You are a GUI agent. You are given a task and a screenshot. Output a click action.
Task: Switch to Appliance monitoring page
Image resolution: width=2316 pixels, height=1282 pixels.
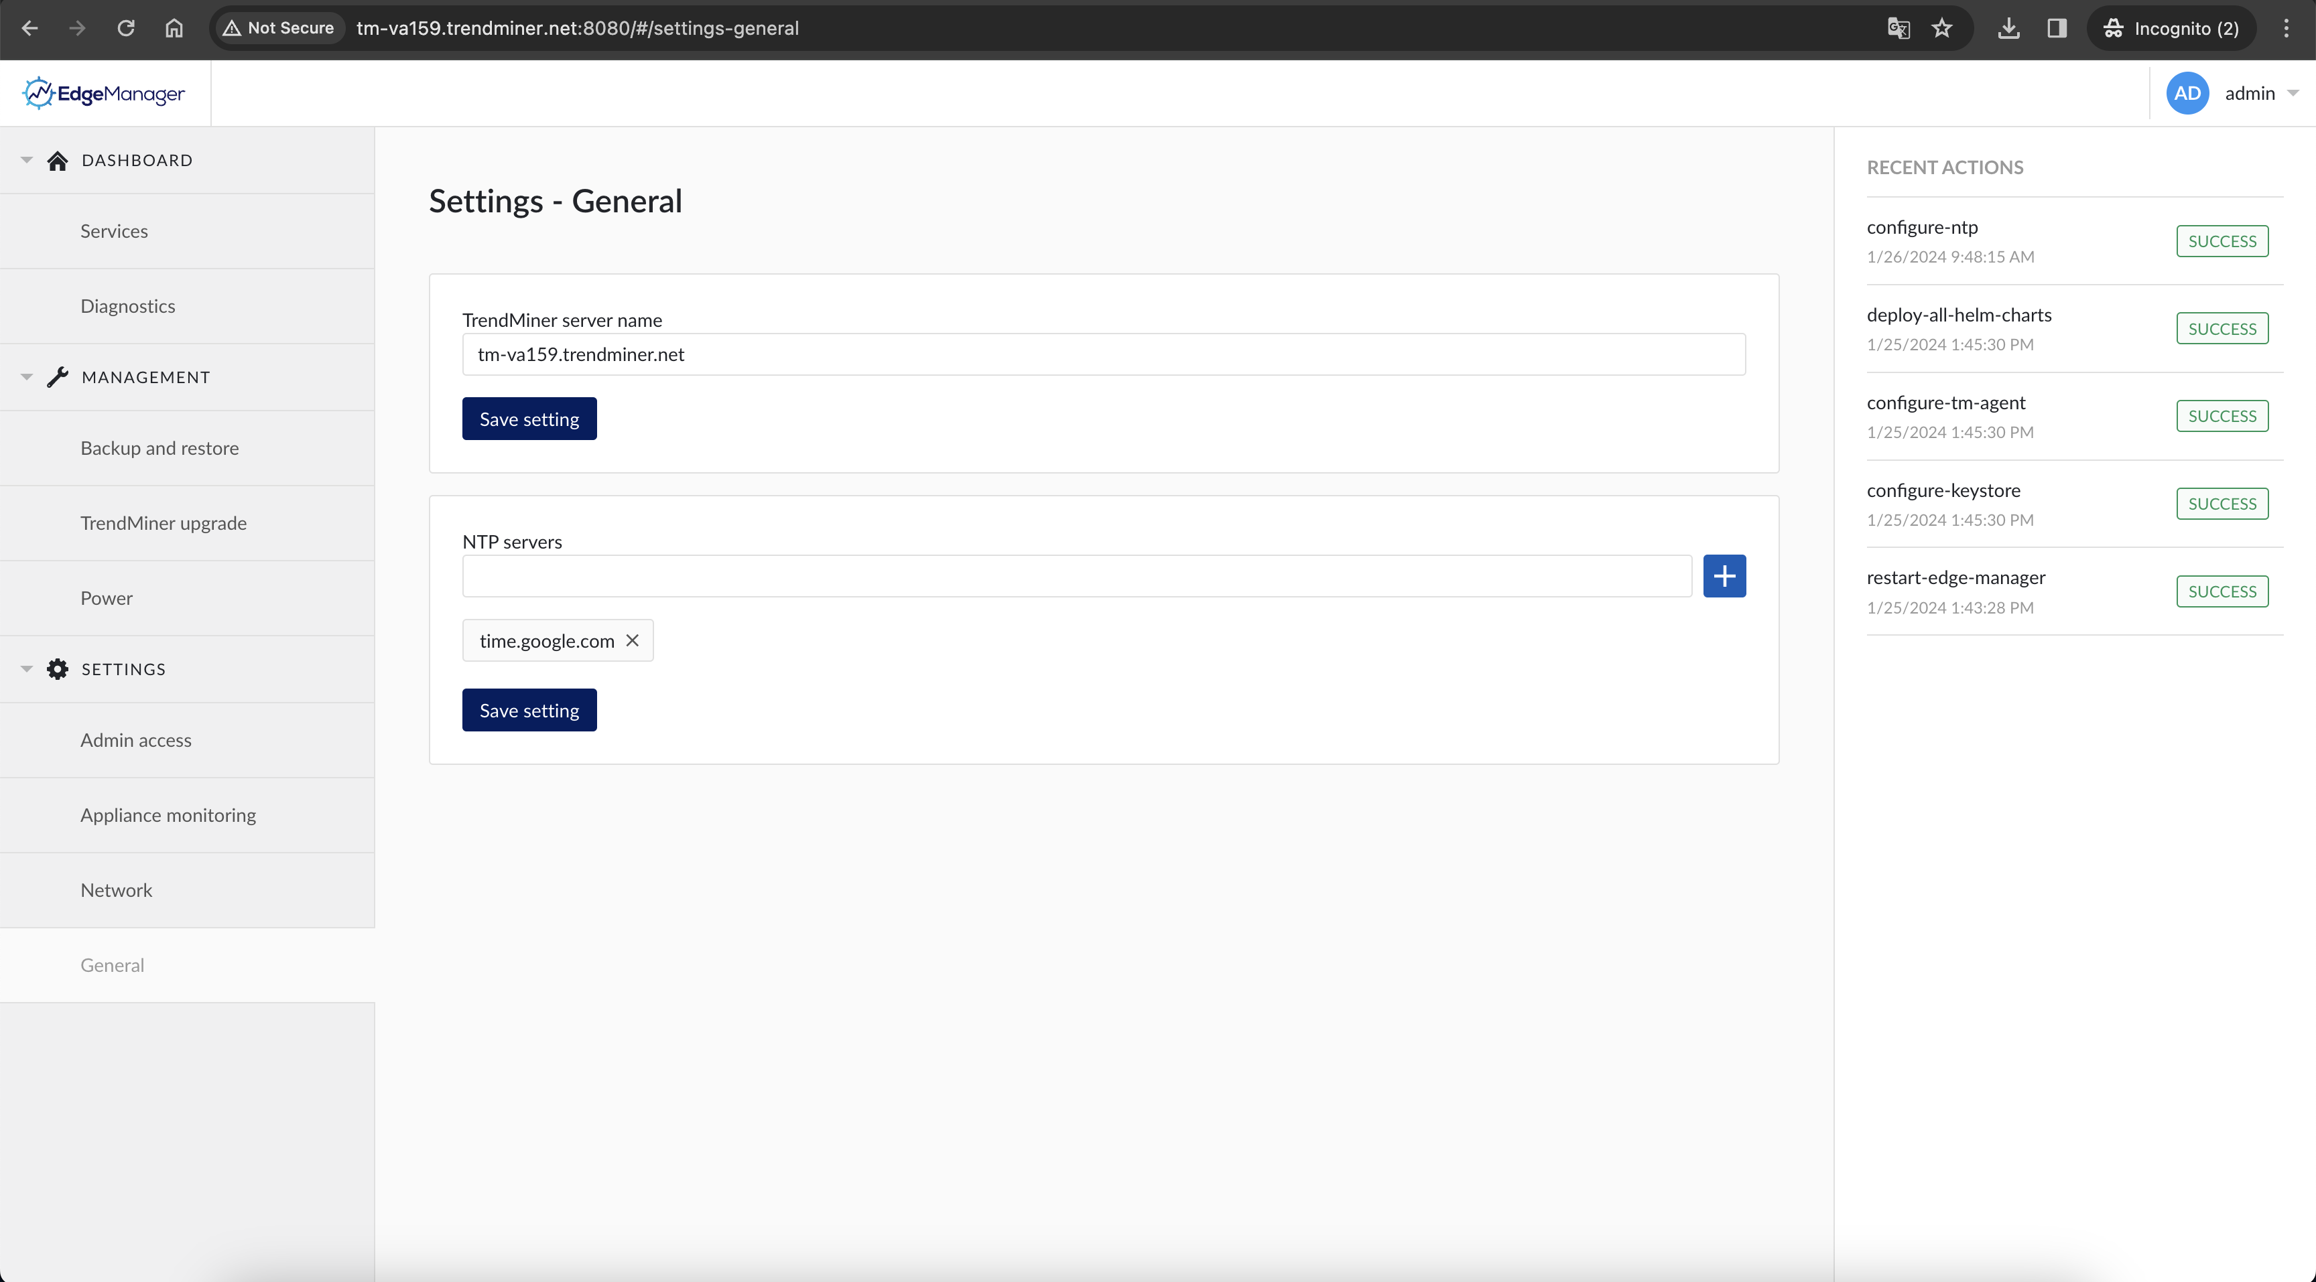pos(168,815)
